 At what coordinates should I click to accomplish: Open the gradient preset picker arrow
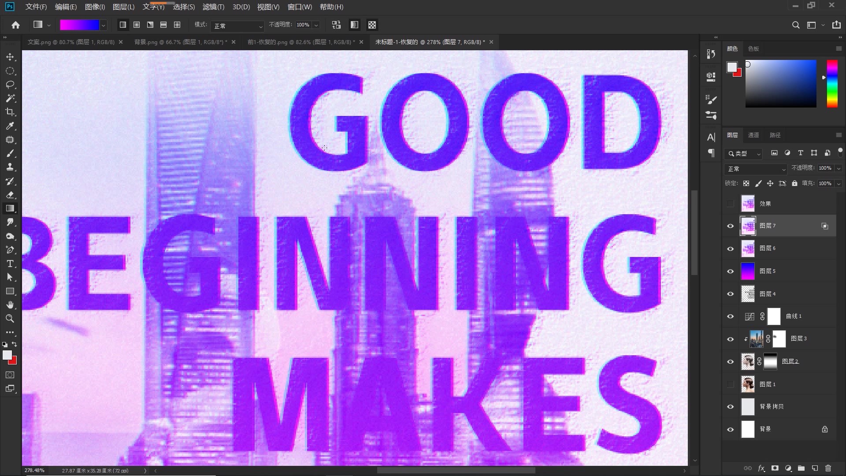coord(103,26)
